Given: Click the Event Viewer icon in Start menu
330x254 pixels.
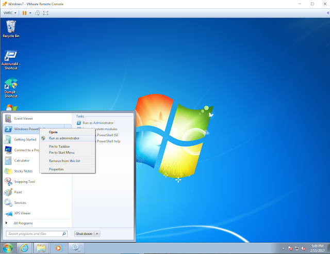Looking at the screenshot, I should tap(8, 118).
